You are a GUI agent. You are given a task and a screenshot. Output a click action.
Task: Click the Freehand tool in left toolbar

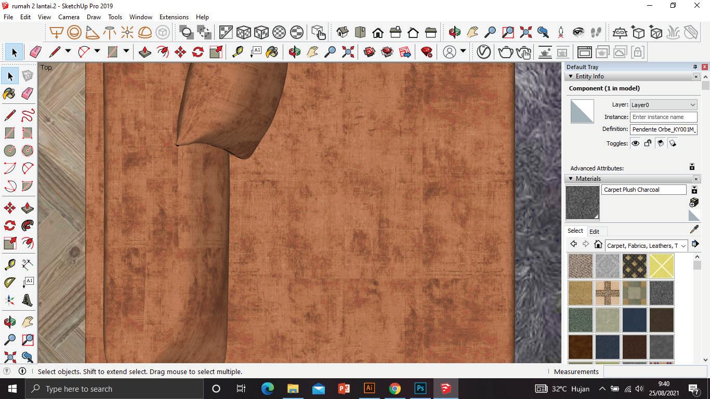(27, 115)
